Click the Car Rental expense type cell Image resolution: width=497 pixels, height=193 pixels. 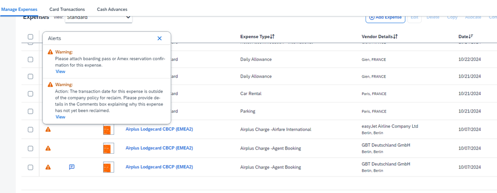(250, 94)
